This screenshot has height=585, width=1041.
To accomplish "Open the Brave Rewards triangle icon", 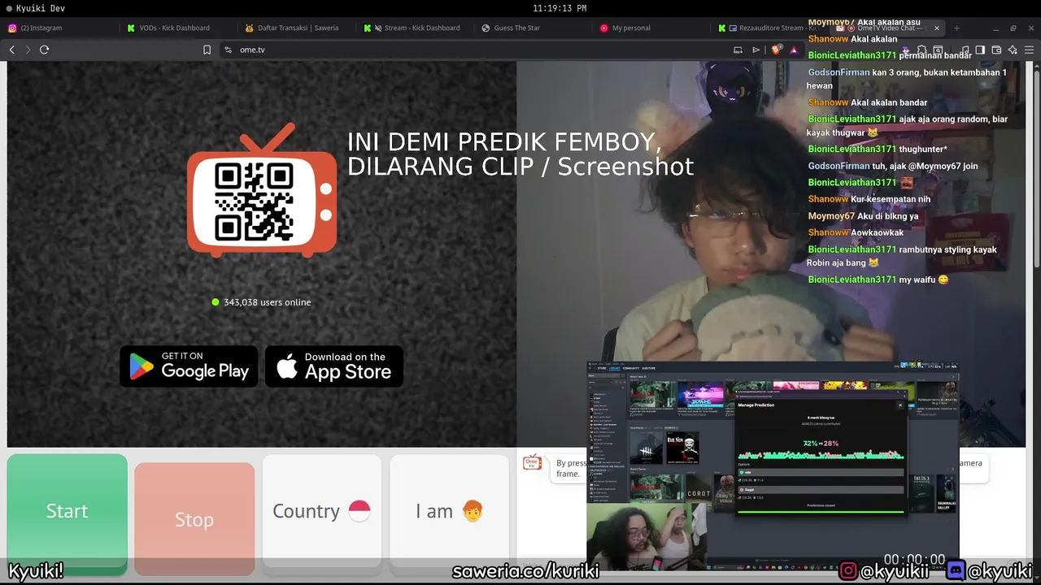I will tap(794, 50).
